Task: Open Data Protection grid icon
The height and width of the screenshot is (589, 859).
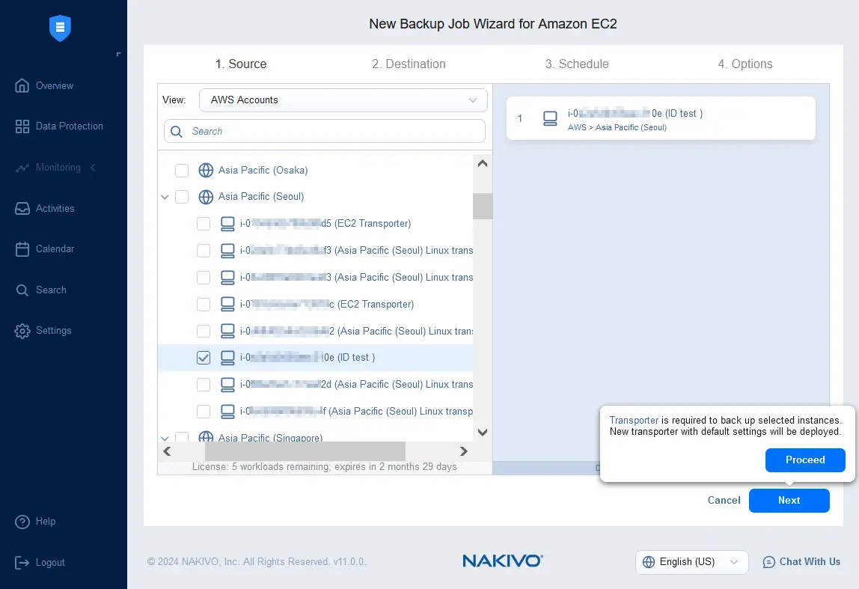Action: coord(22,126)
